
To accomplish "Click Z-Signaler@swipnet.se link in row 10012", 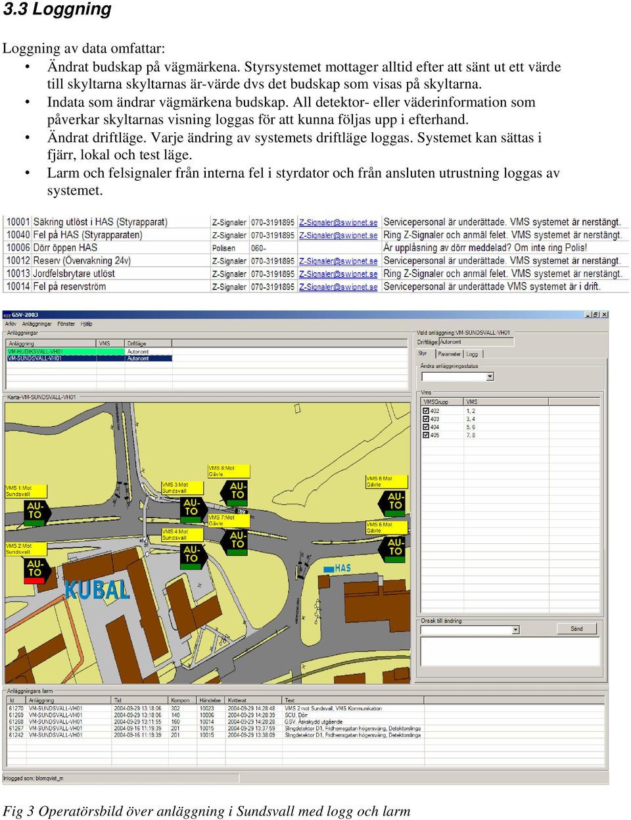I will (339, 261).
